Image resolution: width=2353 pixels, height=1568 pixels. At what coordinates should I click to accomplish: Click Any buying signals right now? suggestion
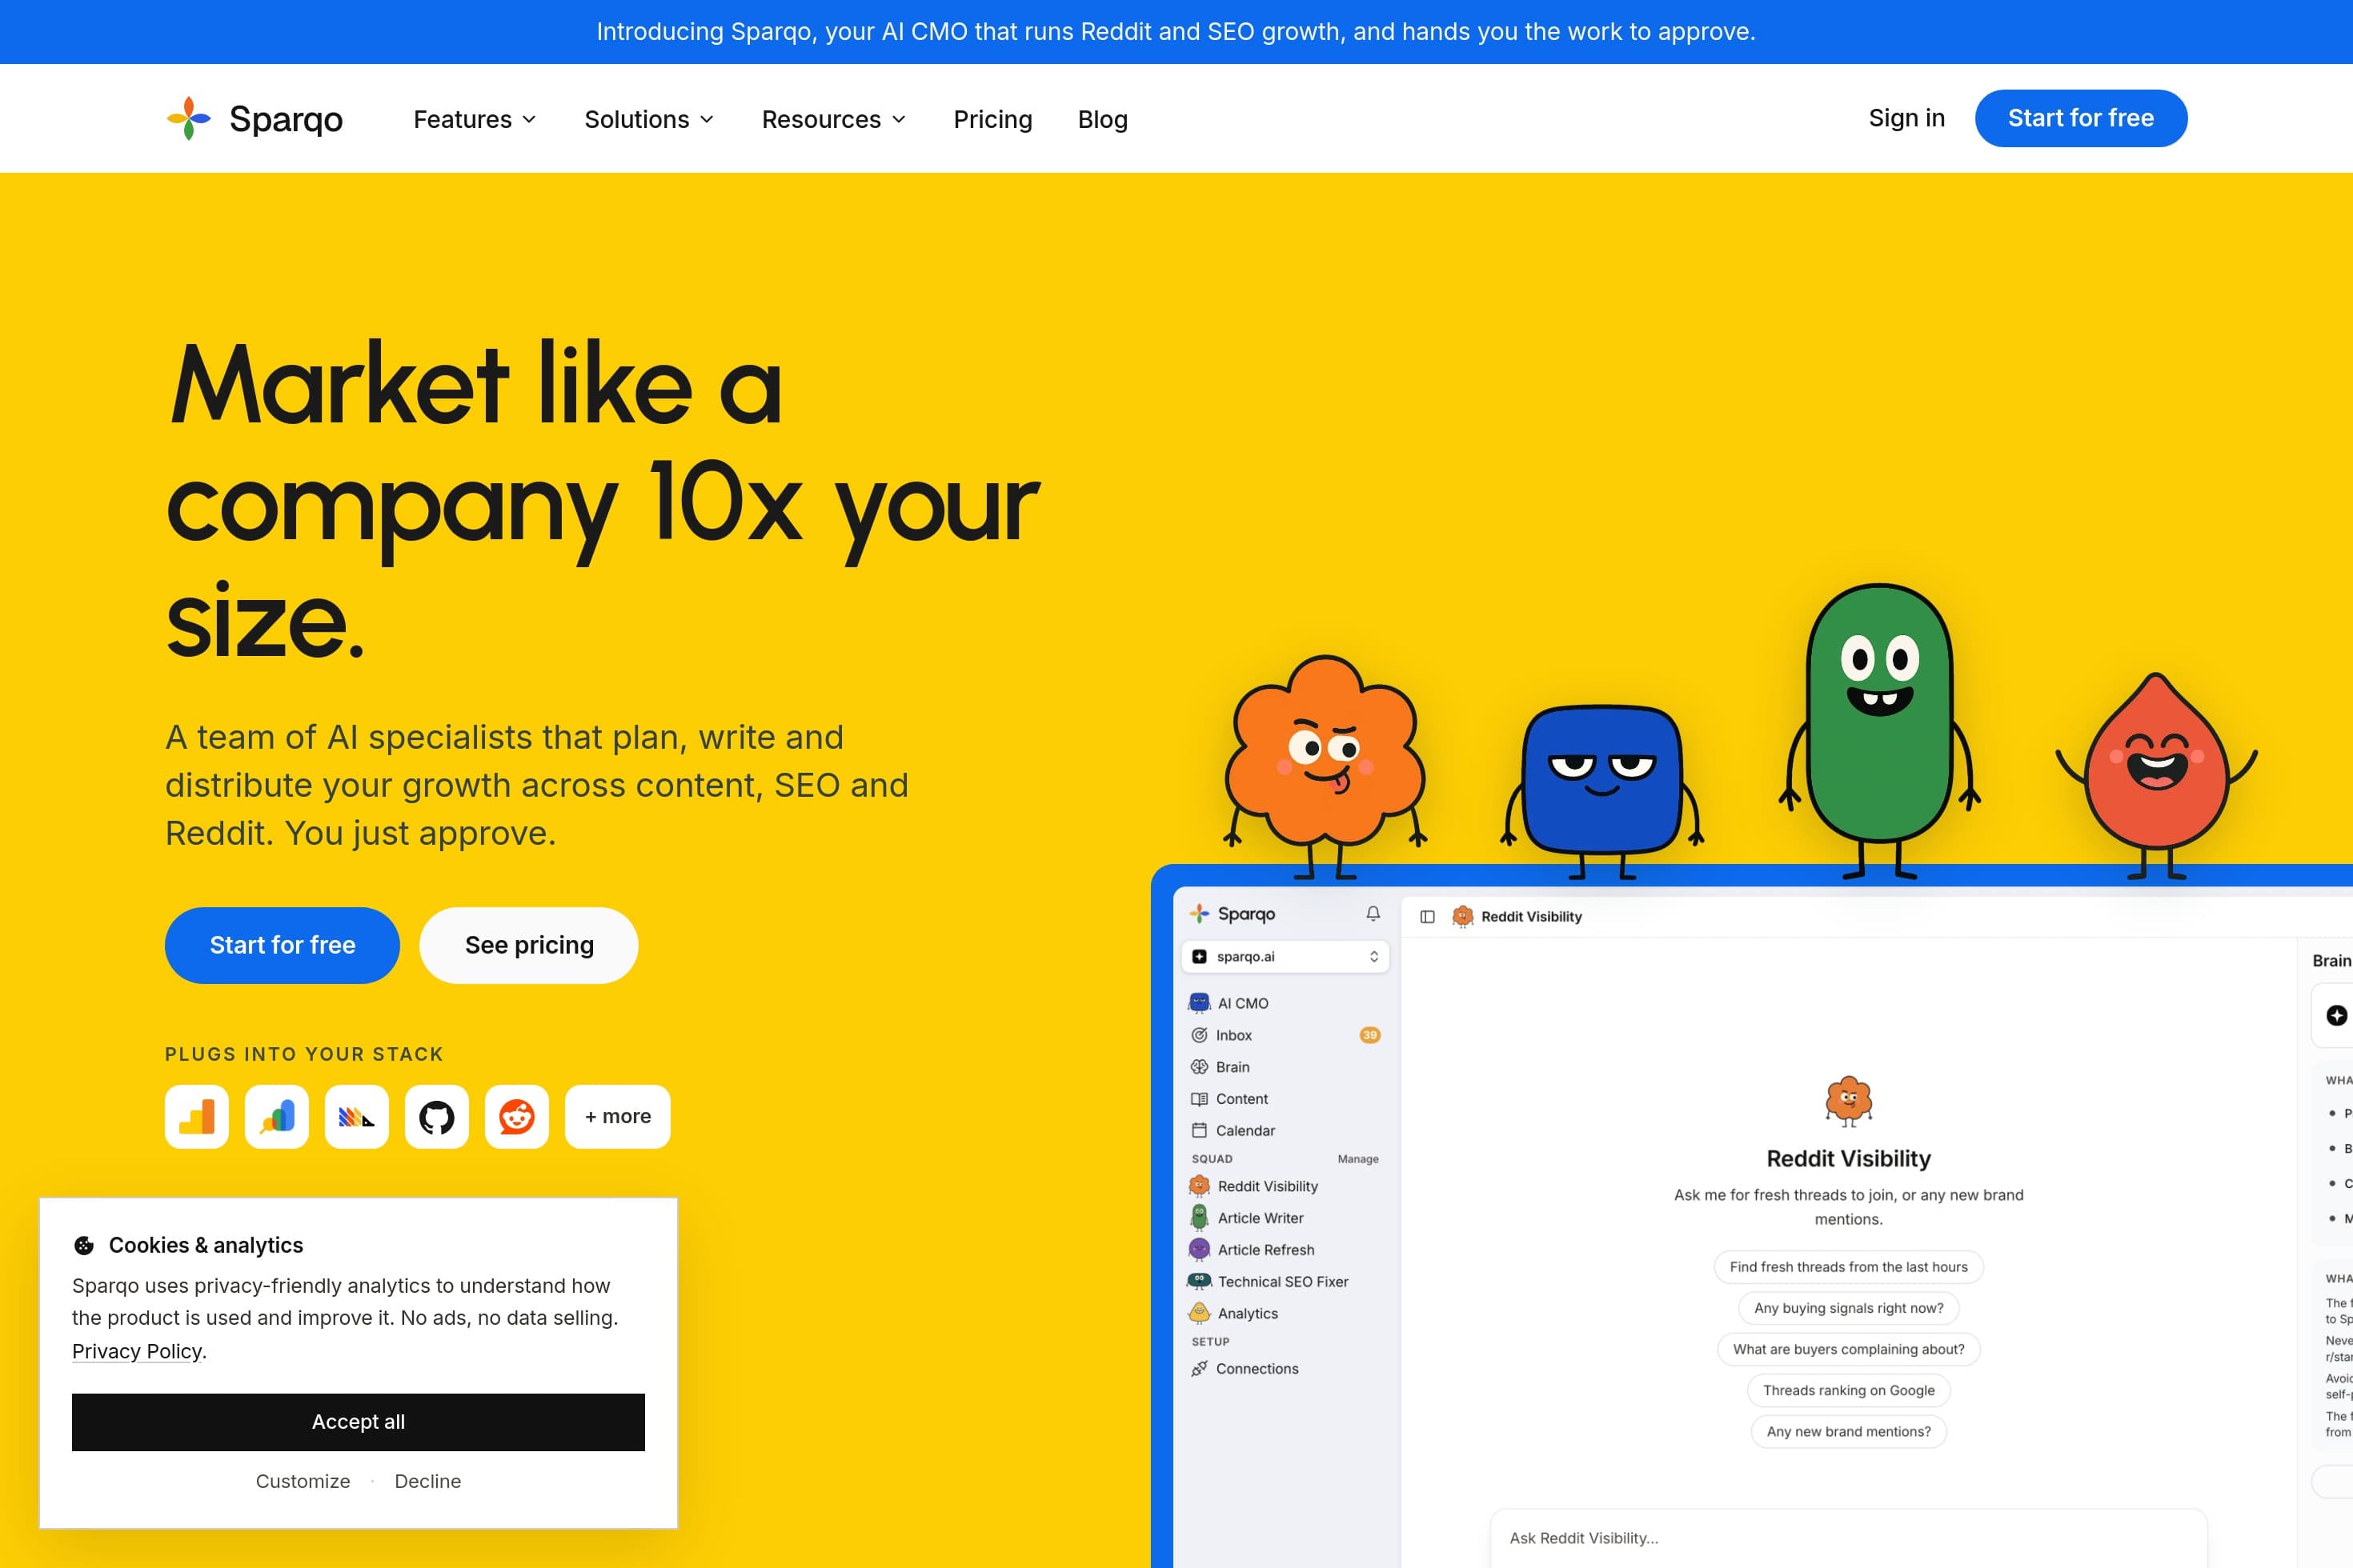pyautogui.click(x=1848, y=1308)
